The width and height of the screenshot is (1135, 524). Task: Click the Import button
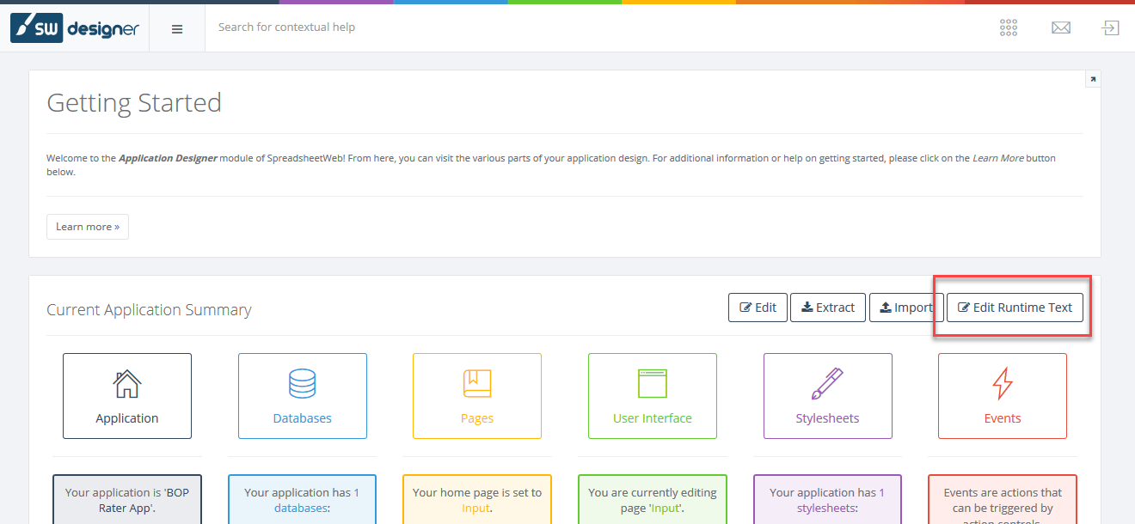pos(905,308)
